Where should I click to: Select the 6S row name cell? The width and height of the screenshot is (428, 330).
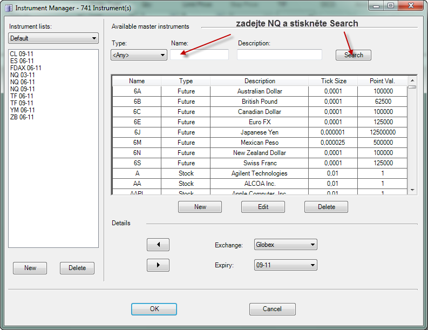coord(137,163)
